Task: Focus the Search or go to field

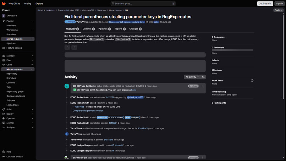Action: coord(143,4)
